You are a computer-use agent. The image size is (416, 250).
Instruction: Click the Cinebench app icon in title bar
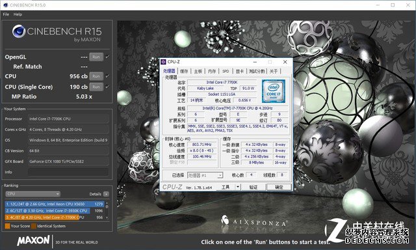(x=5, y=5)
